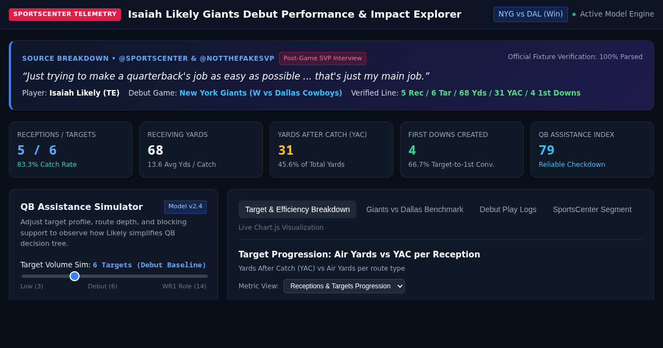This screenshot has width=663, height=348.
Task: Click the QB Assistance Simulator heading
Action: pos(82,207)
